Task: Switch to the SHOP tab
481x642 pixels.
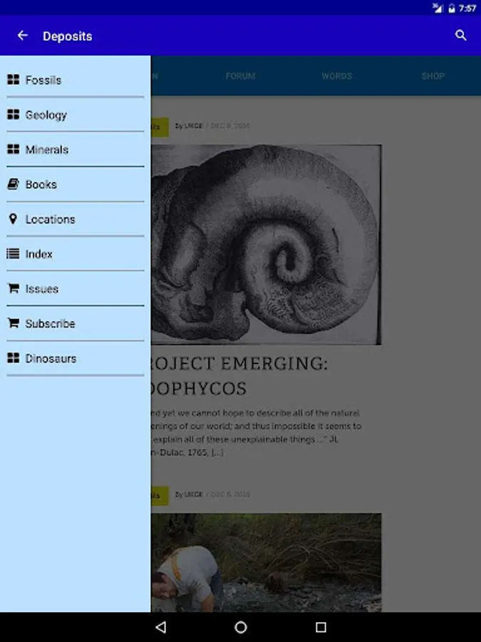Action: click(x=433, y=76)
